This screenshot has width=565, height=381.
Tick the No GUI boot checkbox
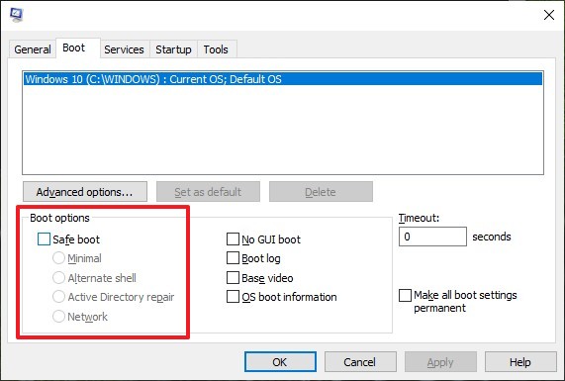233,238
